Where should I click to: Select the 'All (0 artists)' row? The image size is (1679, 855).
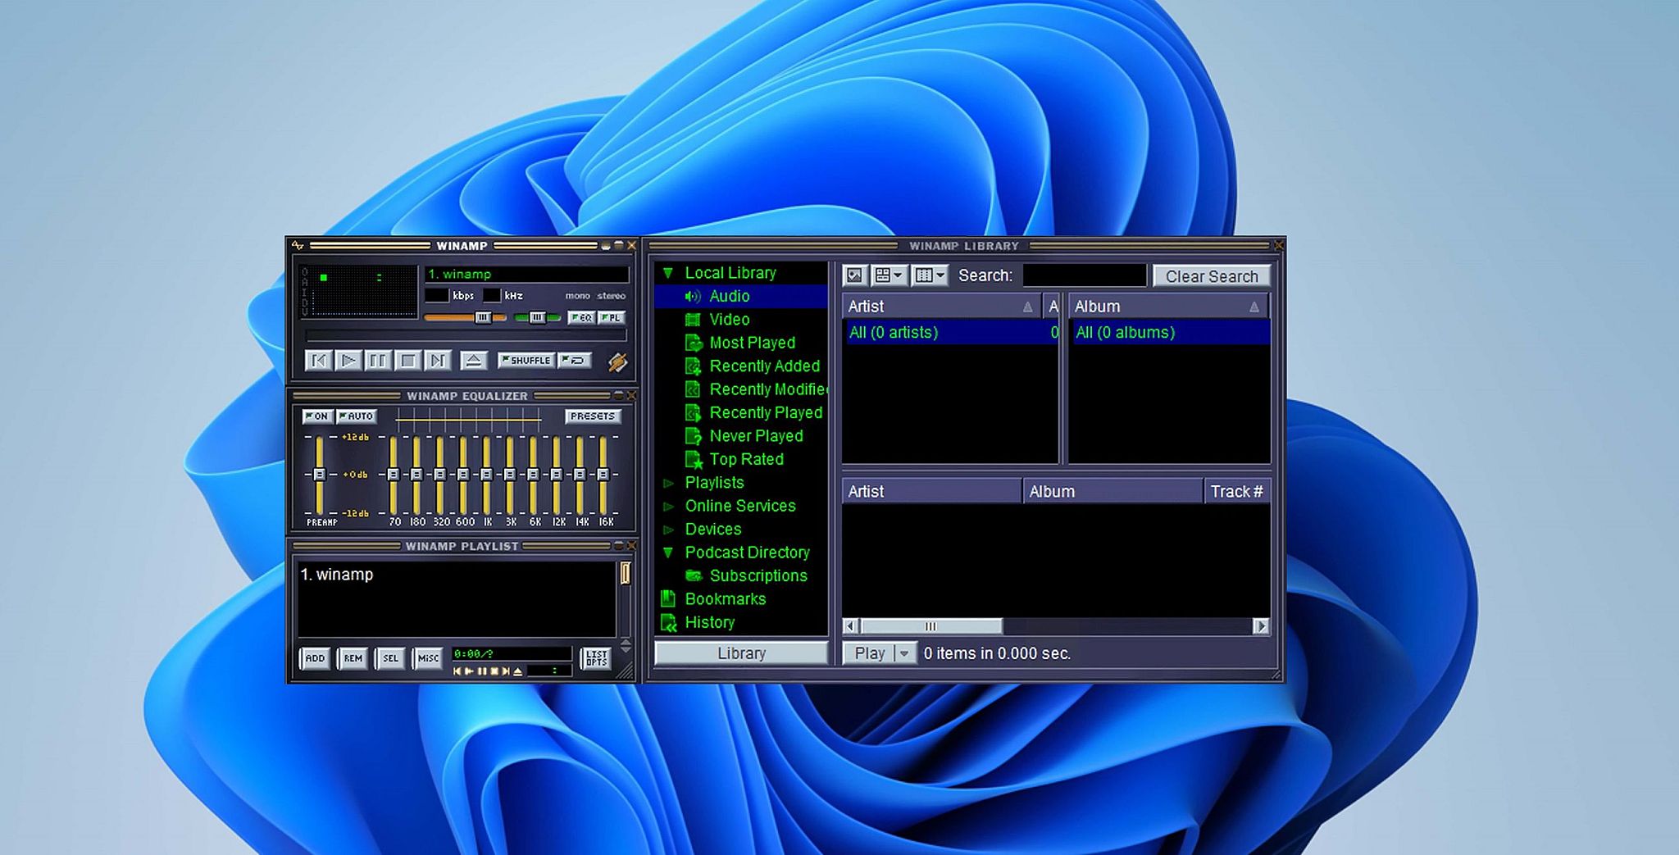[x=951, y=333]
